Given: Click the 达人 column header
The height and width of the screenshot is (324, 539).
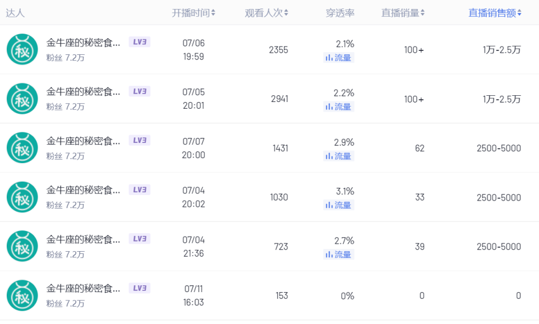Looking at the screenshot, I should pos(15,13).
